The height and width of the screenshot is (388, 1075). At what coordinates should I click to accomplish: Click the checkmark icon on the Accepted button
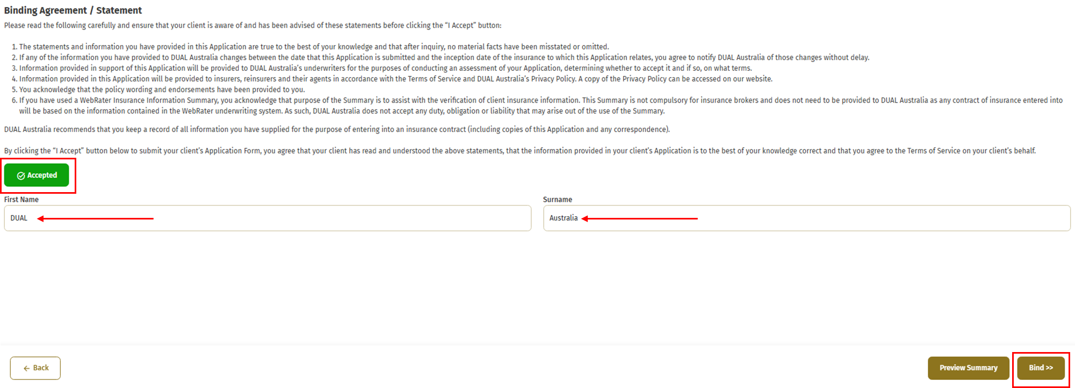point(21,175)
